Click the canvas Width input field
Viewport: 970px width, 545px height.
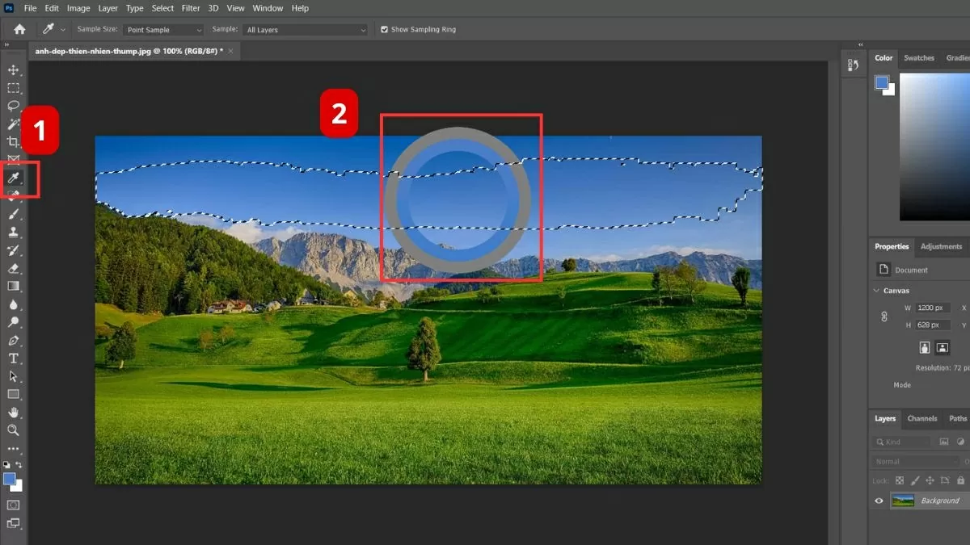(933, 308)
